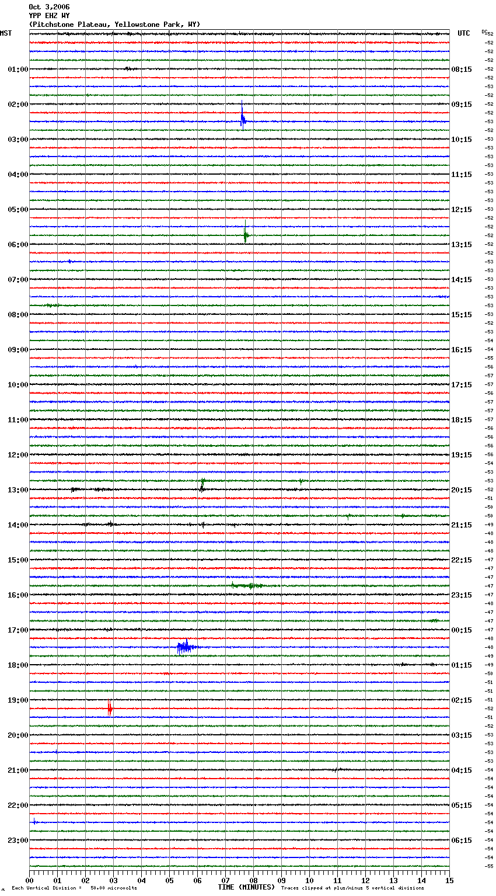Click the 10 minute axis tick label
The image size is (496, 896).
[x=309, y=880]
